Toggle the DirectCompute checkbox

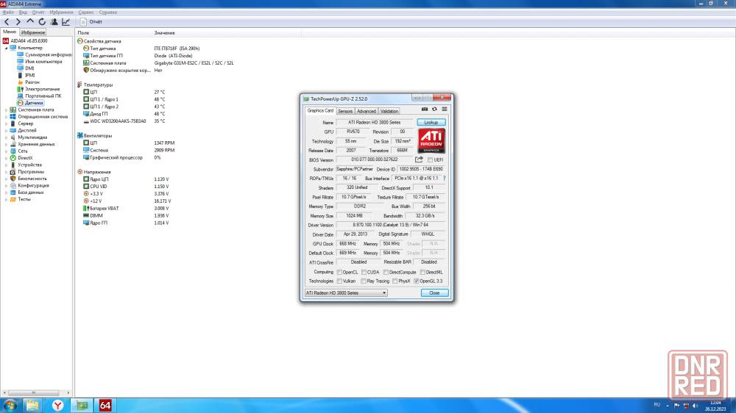[x=386, y=272]
